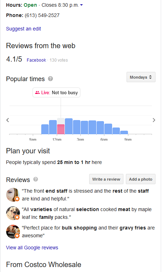The width and height of the screenshot is (165, 272).
Task: Open Reviews help question mark icon
Action: pos(36,179)
